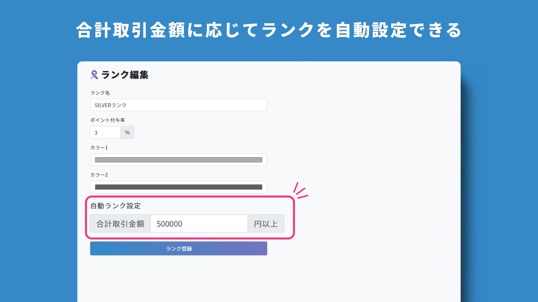Click the ポイント付与率 label

[x=108, y=120]
